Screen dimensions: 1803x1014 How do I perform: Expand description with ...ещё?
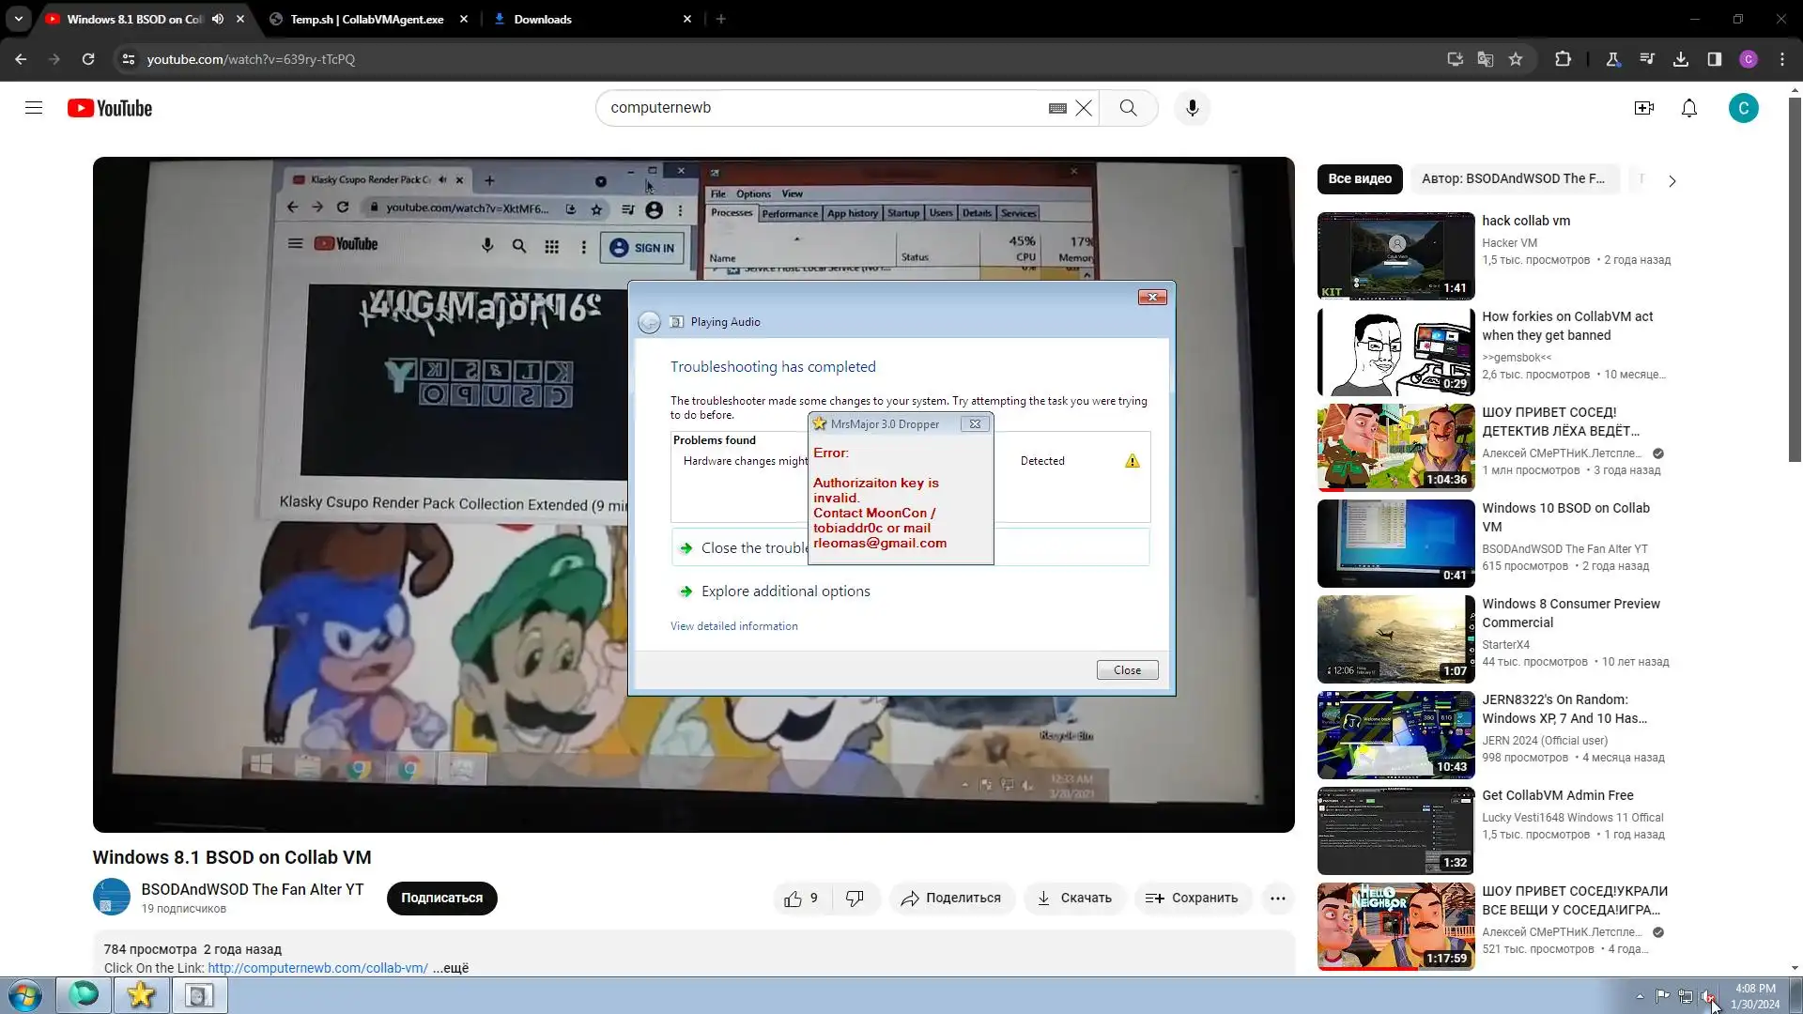(x=451, y=968)
